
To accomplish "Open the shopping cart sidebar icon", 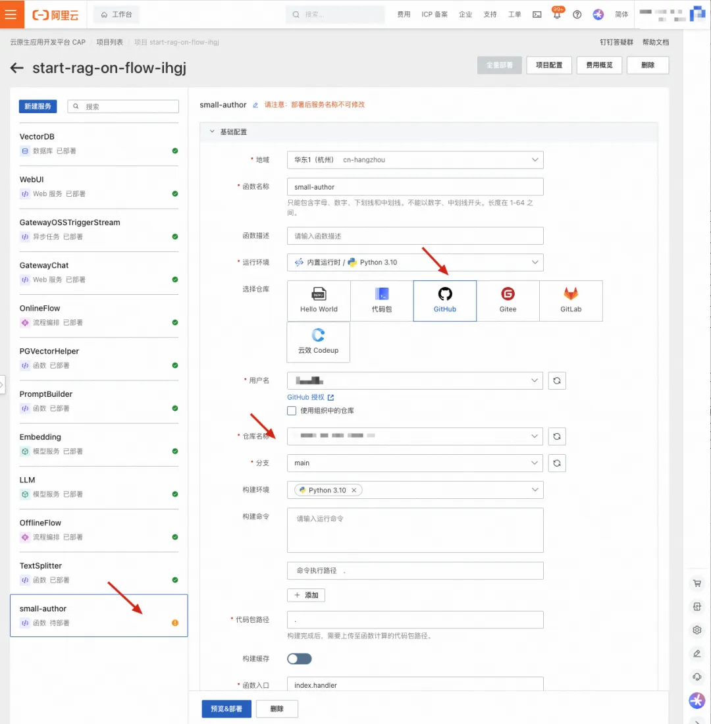I will [697, 583].
